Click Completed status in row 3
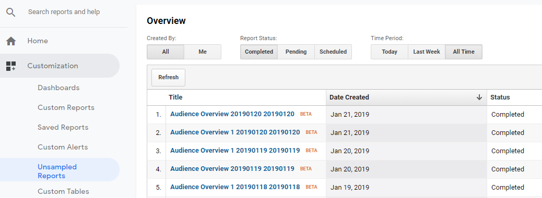The width and height of the screenshot is (542, 198). [508, 151]
